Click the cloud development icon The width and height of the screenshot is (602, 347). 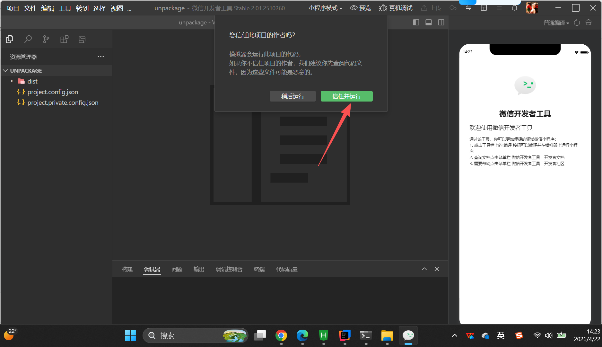point(453,8)
